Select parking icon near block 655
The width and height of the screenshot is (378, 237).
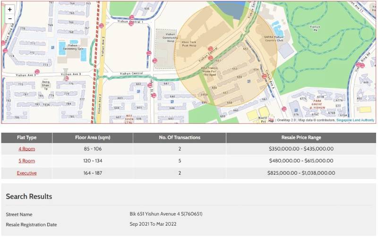(x=248, y=80)
